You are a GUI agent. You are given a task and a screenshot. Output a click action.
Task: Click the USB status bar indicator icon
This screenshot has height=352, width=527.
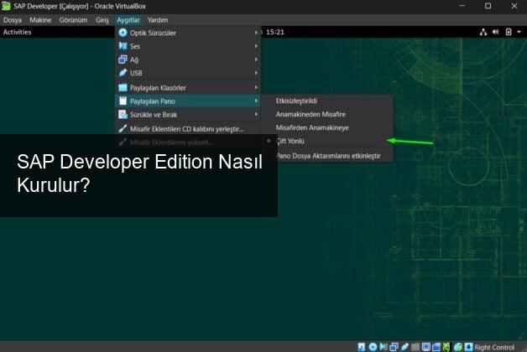click(405, 346)
